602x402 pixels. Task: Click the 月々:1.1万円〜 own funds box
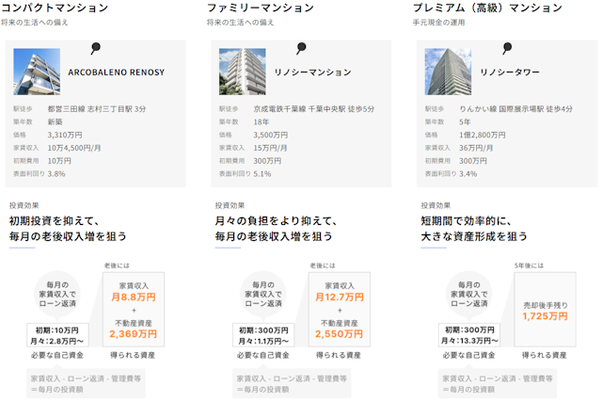click(263, 335)
